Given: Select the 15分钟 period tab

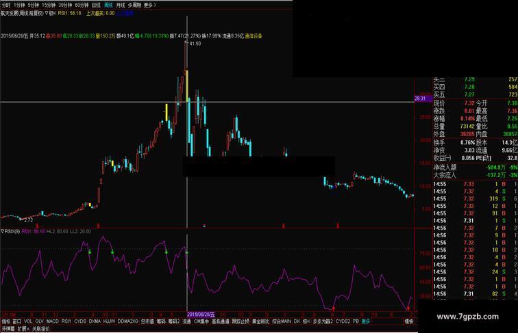Looking at the screenshot, I should pos(49,5).
